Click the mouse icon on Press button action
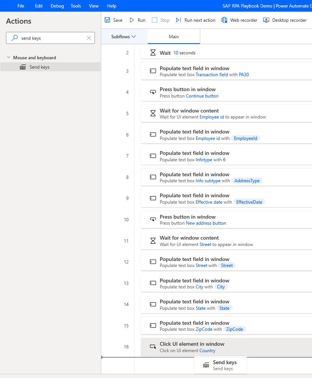 tap(153, 92)
